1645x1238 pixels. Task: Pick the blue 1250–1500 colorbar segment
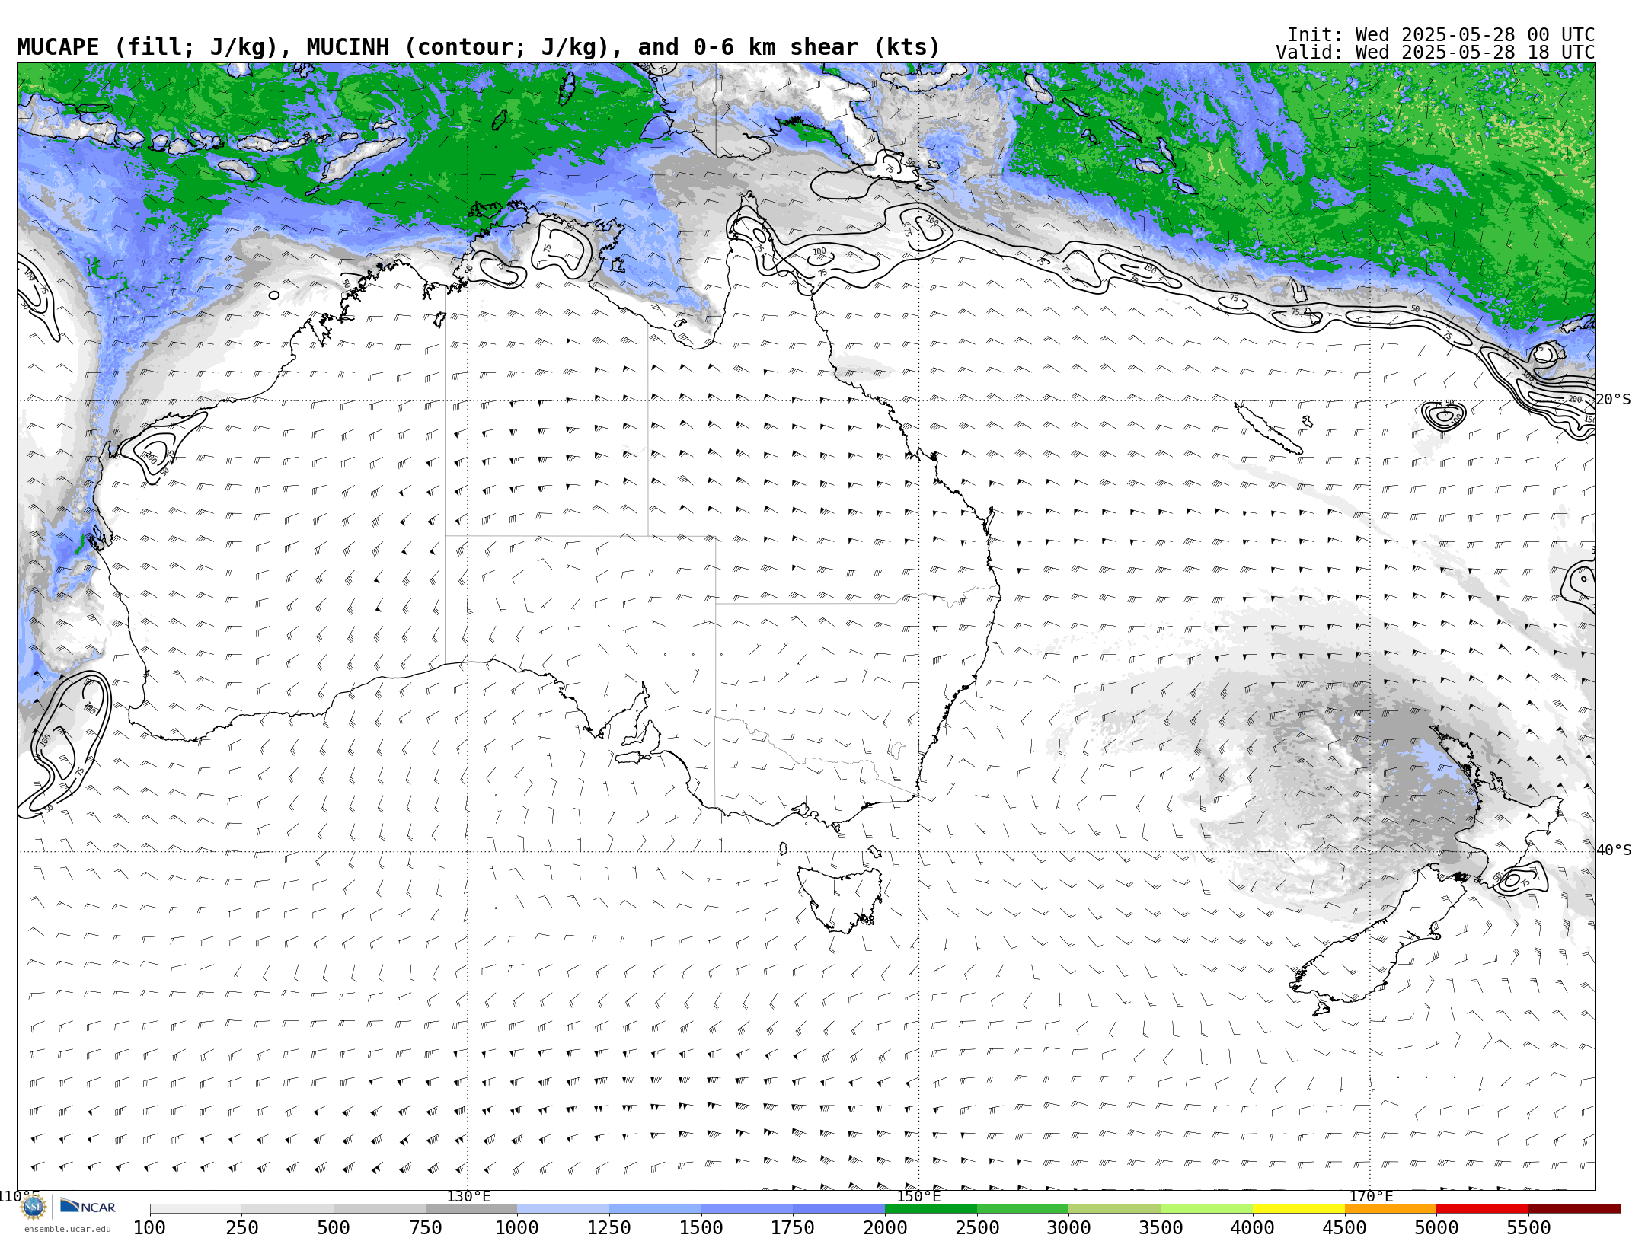click(x=655, y=1209)
